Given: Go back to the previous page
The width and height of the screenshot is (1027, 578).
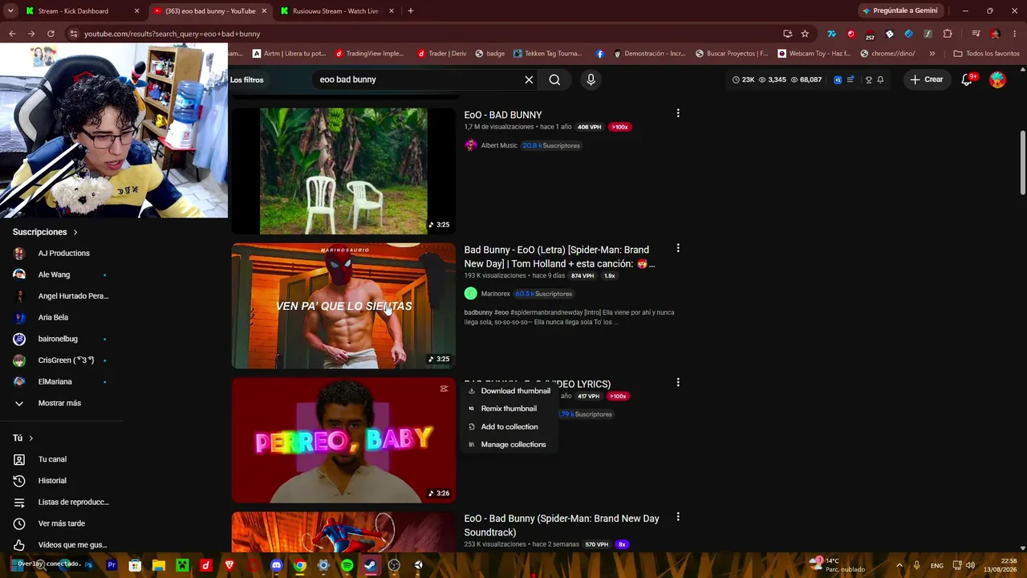Looking at the screenshot, I should tap(12, 34).
